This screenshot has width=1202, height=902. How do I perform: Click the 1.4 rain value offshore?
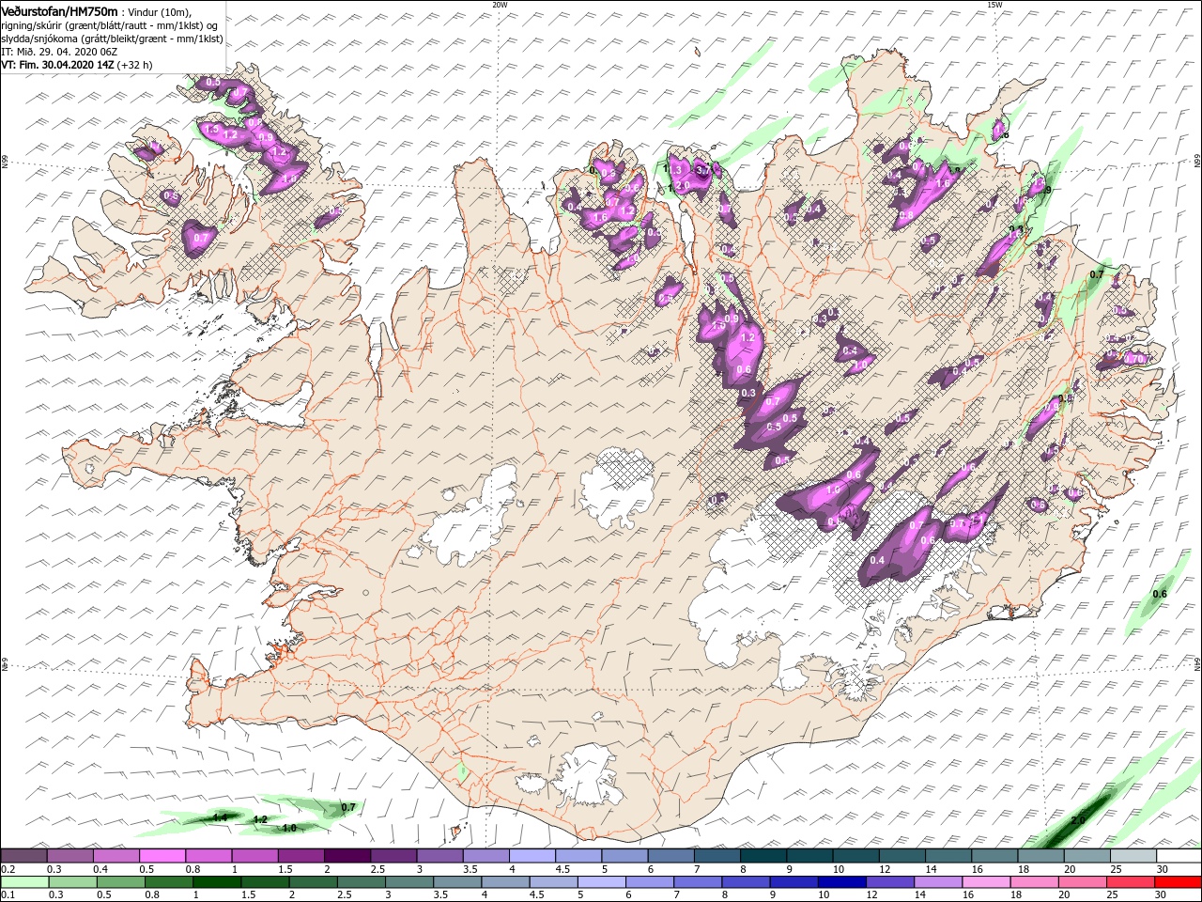coord(220,818)
